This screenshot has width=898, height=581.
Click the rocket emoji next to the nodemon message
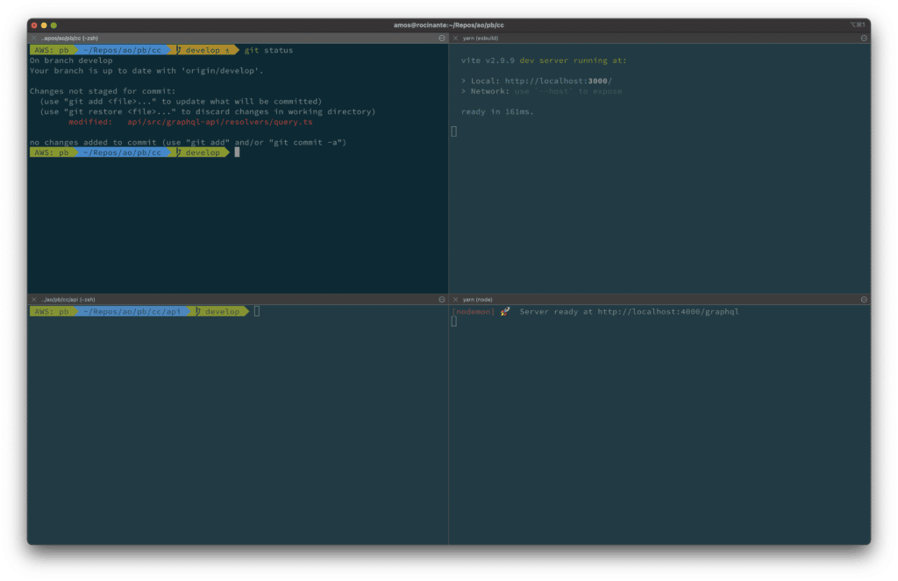point(504,311)
